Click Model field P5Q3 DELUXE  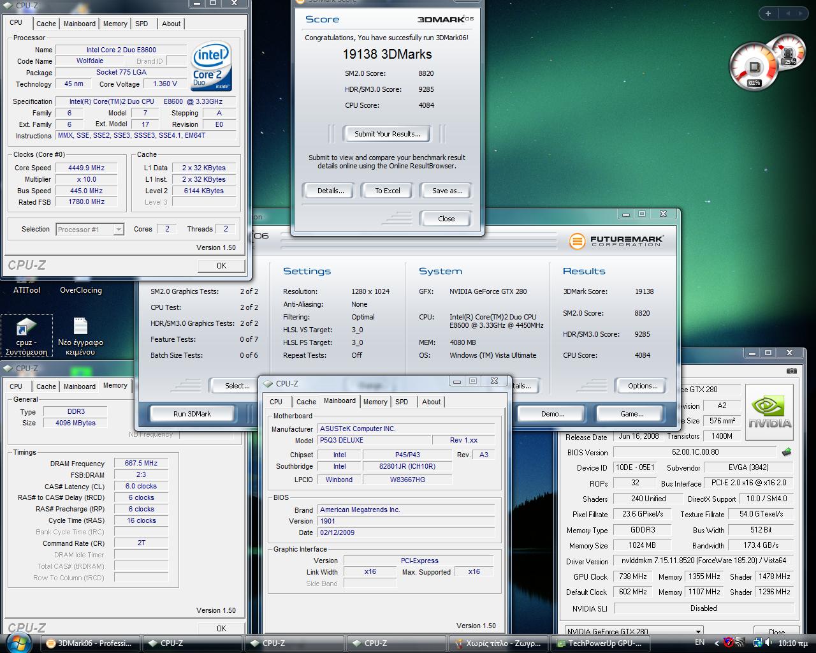[x=374, y=441]
